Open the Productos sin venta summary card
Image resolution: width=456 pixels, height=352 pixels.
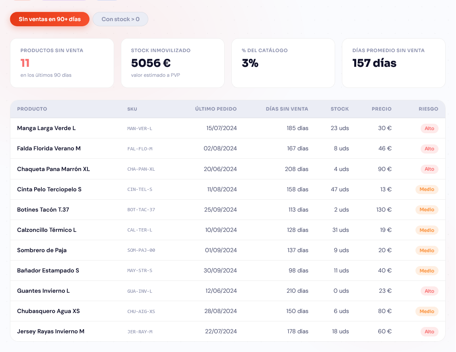[62, 63]
